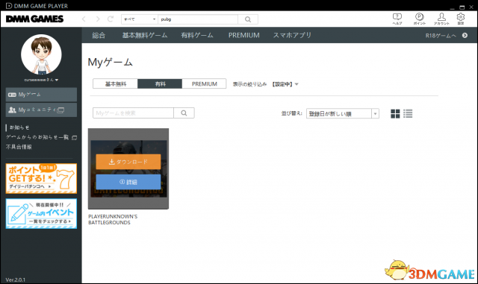Click the in-game event banner
This screenshot has height=284, width=478.
[x=41, y=214]
